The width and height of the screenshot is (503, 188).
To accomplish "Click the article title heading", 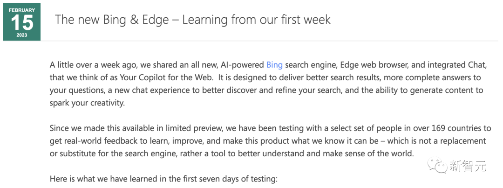I will [x=193, y=20].
